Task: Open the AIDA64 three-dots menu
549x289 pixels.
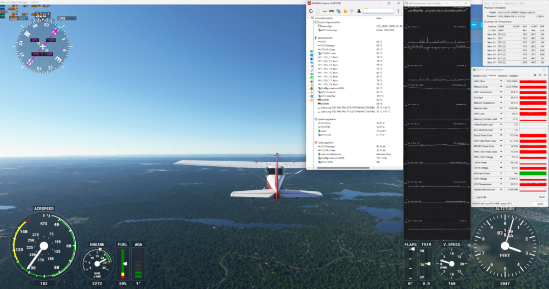Action: 398,11
